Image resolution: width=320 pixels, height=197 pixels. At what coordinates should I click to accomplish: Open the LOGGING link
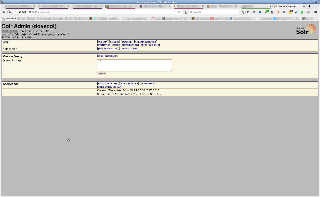[154, 45]
